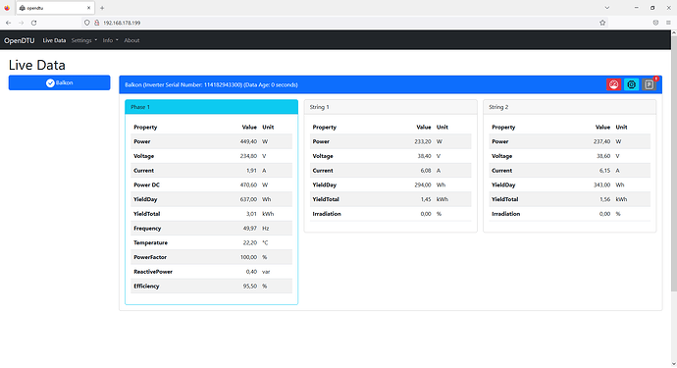Image resolution: width=677 pixels, height=368 pixels.
Task: Expand the Settings dropdown menu
Action: pyautogui.click(x=84, y=40)
